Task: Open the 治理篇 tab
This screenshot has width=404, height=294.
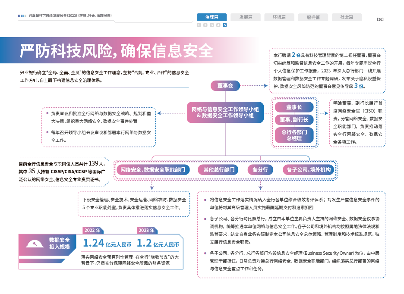Action: 211,17
